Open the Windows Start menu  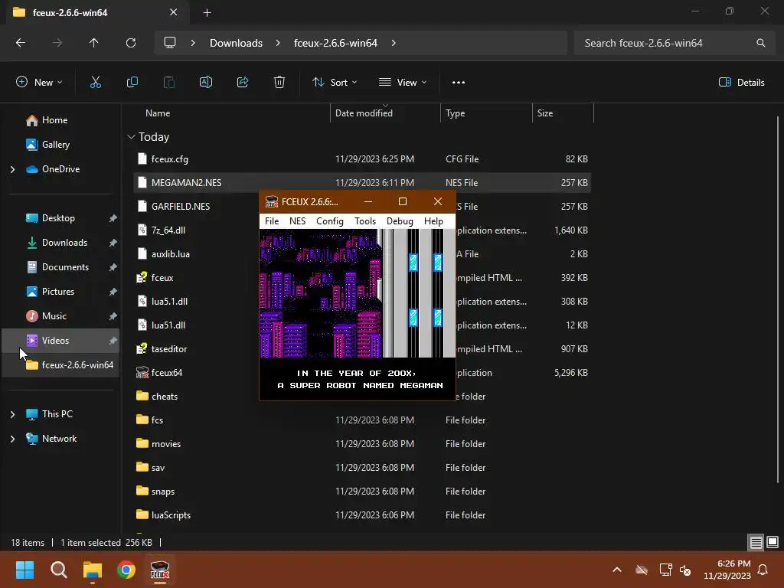pyautogui.click(x=24, y=570)
